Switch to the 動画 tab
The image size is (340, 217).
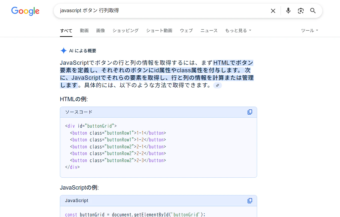coord(84,31)
